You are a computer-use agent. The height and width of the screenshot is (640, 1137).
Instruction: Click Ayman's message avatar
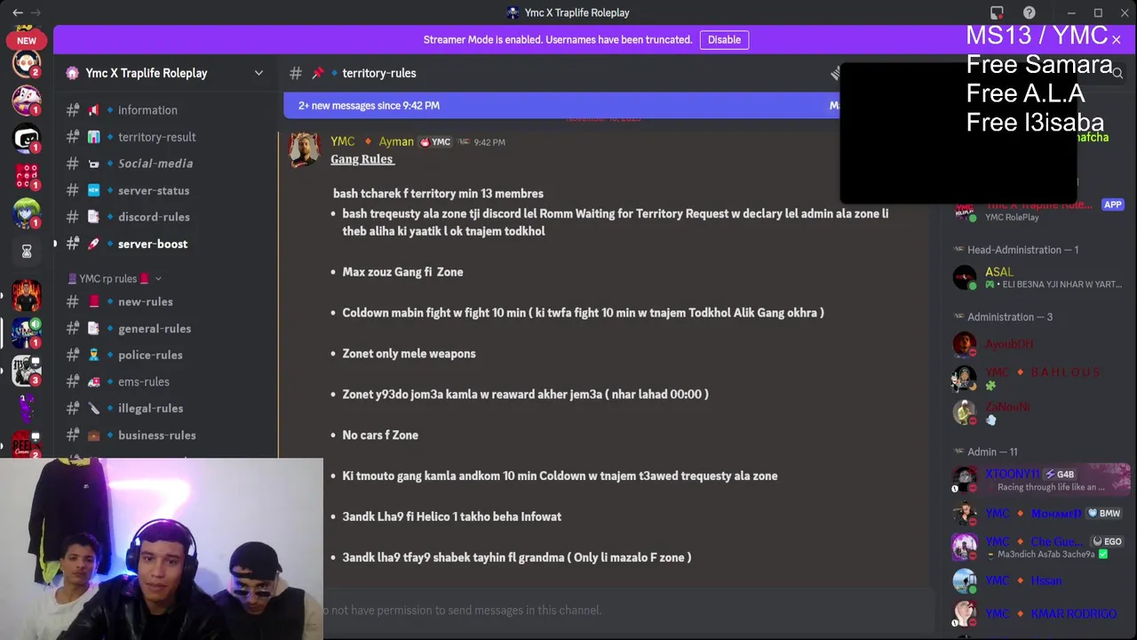(x=304, y=150)
